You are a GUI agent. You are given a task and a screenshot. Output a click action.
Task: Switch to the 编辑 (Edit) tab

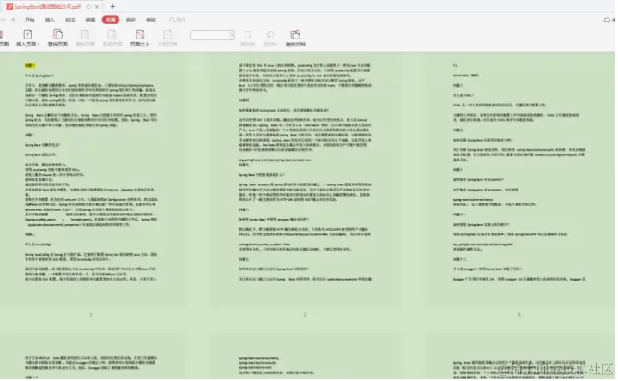pos(90,20)
